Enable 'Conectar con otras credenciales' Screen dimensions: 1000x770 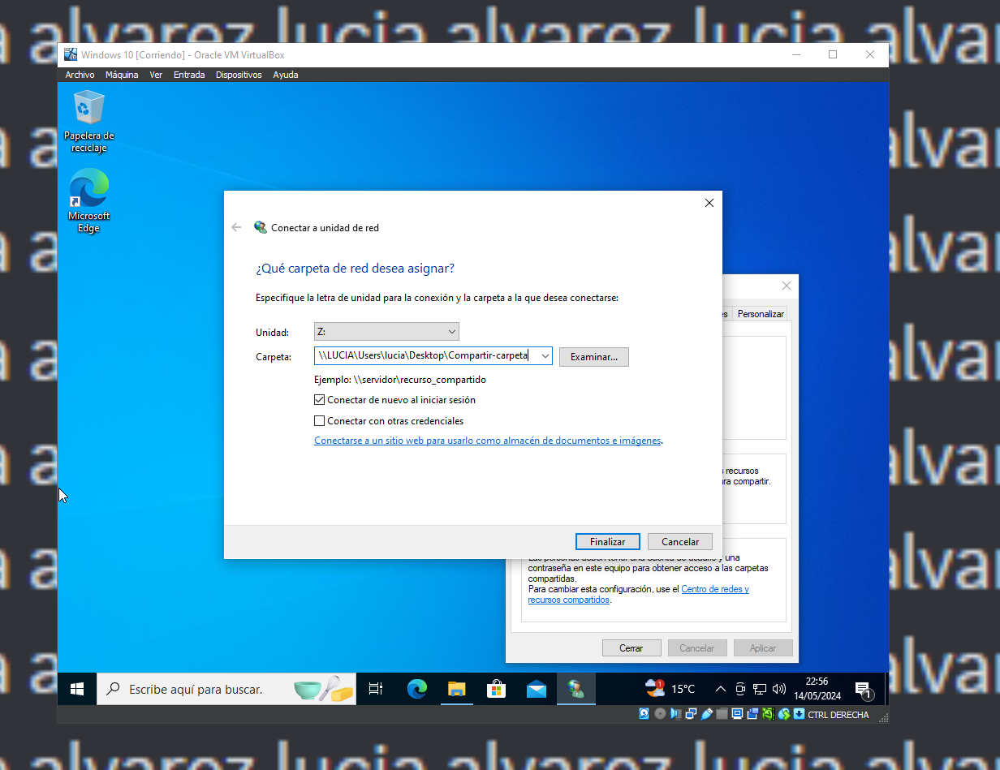(320, 420)
